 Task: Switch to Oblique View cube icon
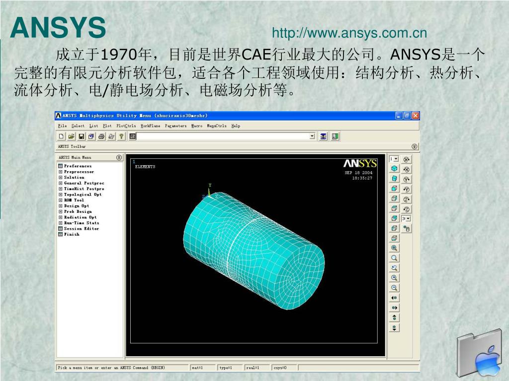[394, 179]
